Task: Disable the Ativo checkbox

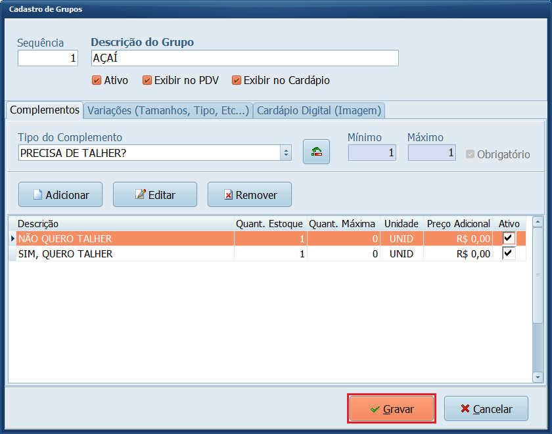Action: 97,80
